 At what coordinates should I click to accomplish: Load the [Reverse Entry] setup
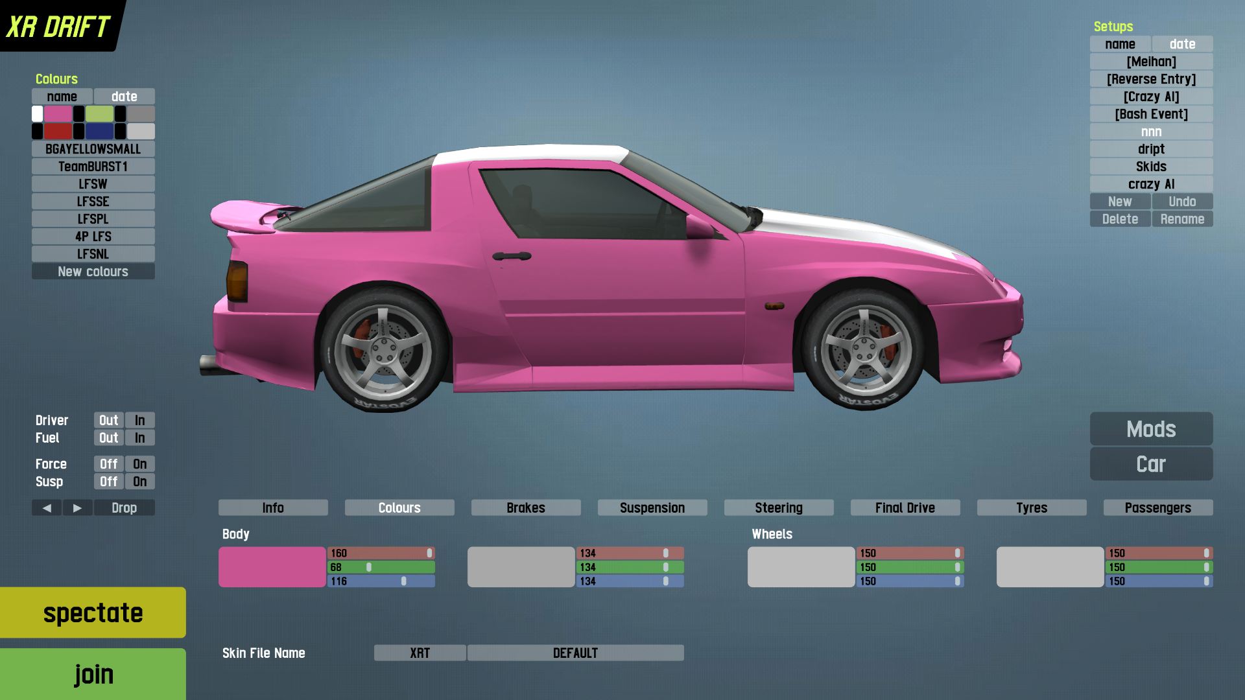click(1151, 79)
